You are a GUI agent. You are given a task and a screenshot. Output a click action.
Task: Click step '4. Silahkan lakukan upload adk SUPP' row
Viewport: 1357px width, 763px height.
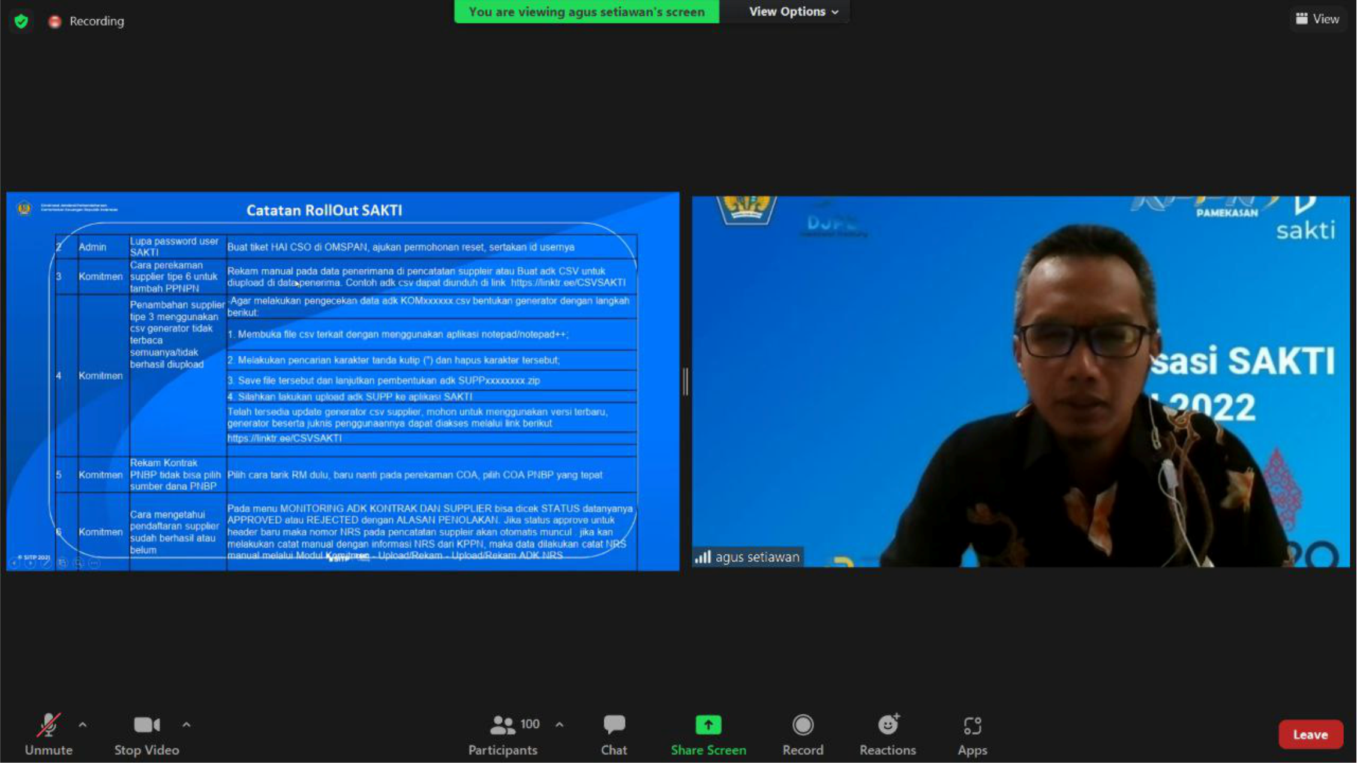[x=431, y=396]
